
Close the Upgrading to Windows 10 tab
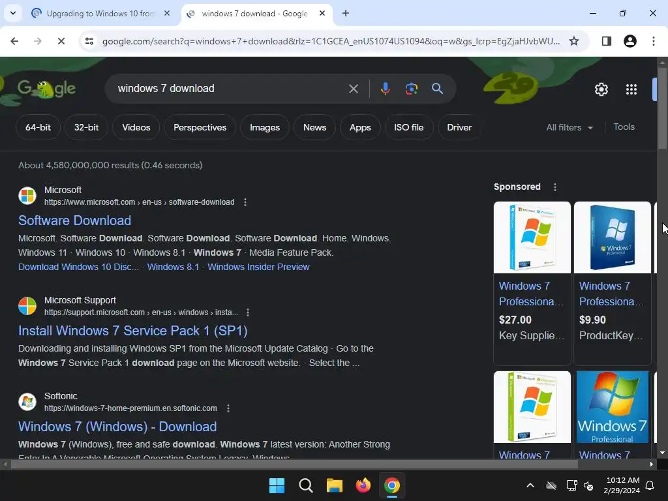(x=167, y=13)
